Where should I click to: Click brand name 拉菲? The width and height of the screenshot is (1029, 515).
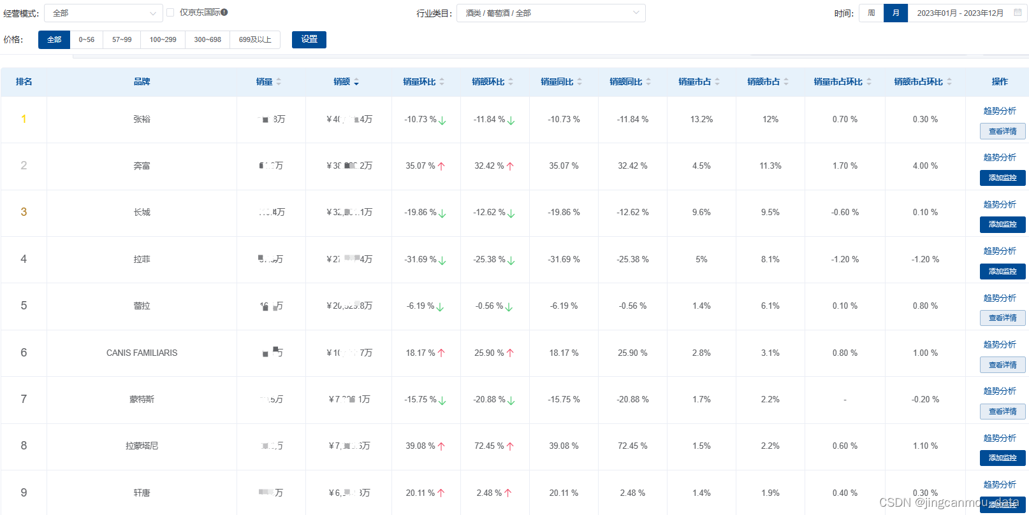click(142, 259)
